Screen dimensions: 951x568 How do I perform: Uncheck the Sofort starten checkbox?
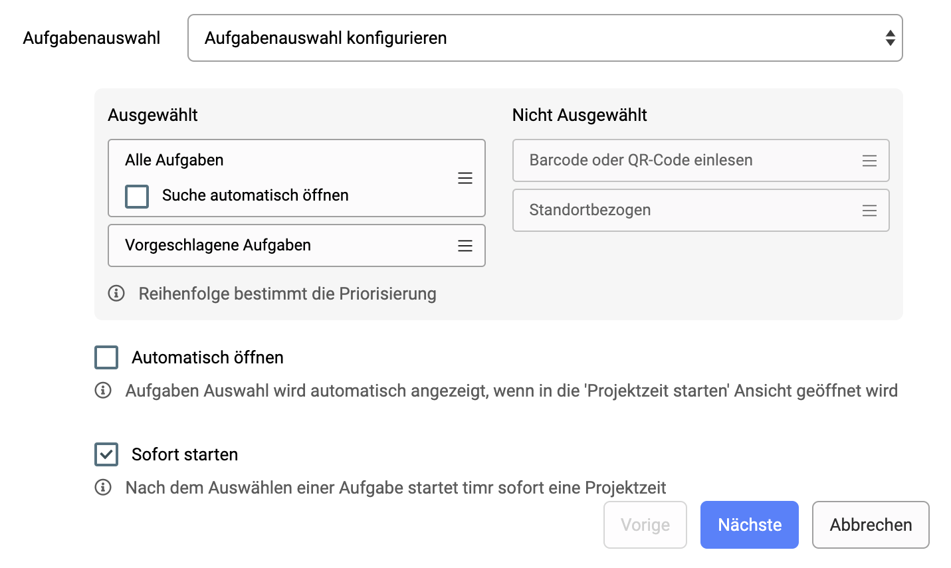point(106,454)
